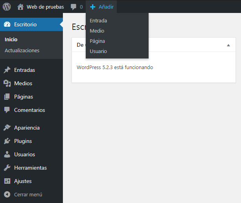Select Medio from the Añadir menu

97,31
